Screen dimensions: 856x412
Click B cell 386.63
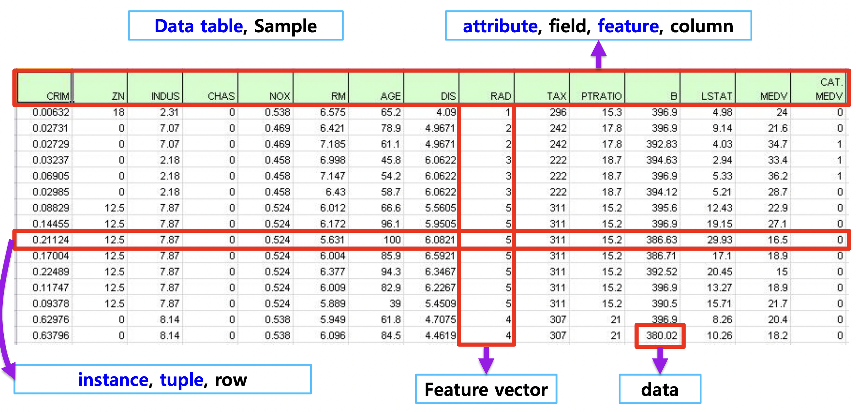pyautogui.click(x=653, y=240)
